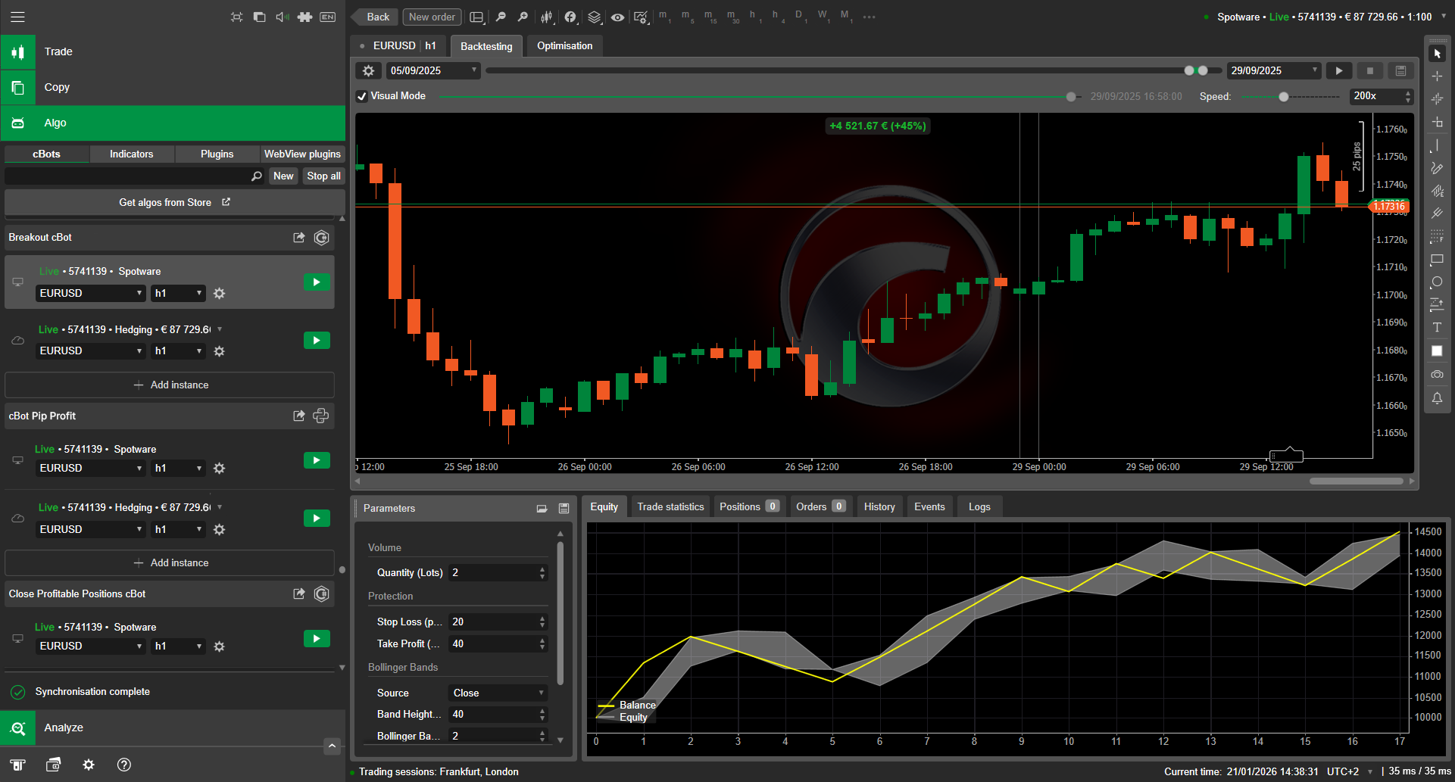Screen dimensions: 1455x782
Task: Open the 200x playback speed dropdown
Action: 1380,96
